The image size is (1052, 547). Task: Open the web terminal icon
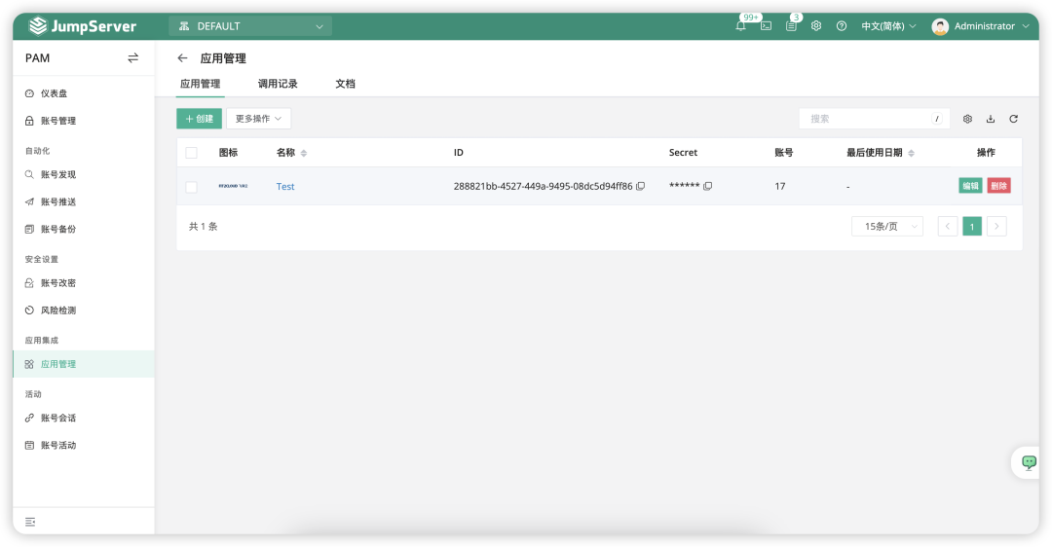(767, 26)
